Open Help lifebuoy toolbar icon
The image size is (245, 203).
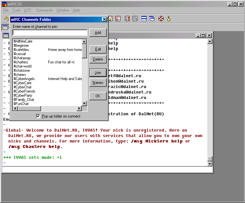(161, 19)
